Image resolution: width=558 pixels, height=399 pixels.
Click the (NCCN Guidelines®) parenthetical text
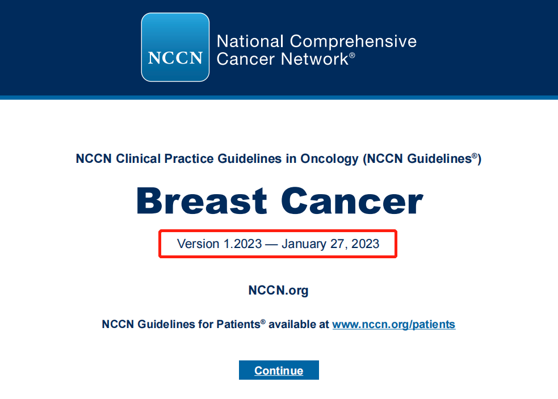422,159
